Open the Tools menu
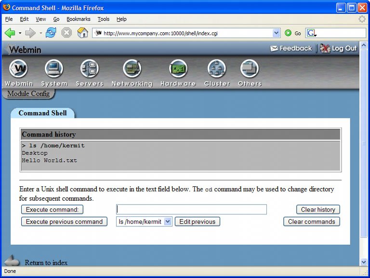370x278 pixels. coord(103,19)
